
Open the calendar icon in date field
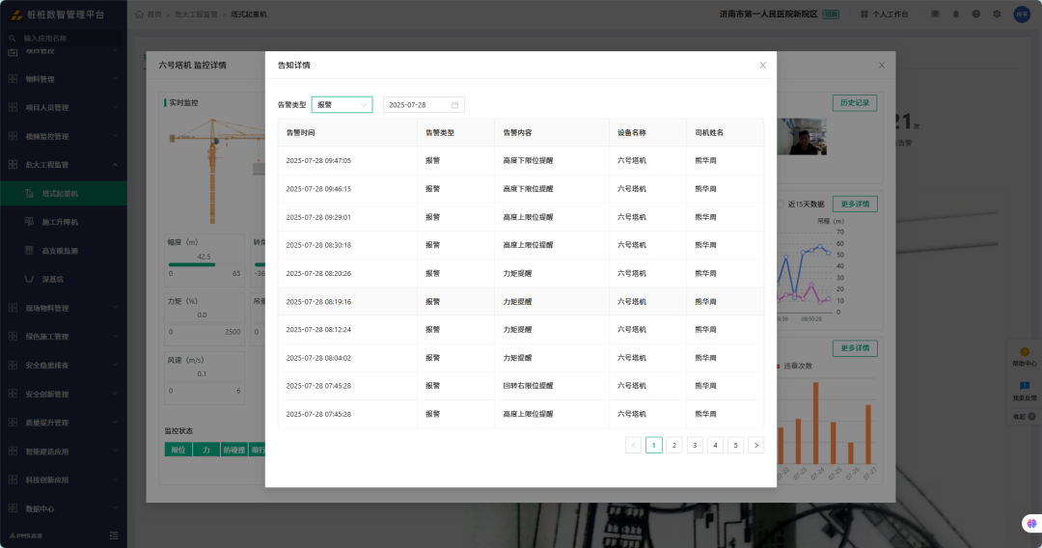454,105
